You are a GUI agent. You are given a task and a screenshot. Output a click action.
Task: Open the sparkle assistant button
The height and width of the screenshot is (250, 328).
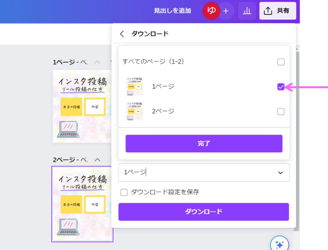point(279,245)
